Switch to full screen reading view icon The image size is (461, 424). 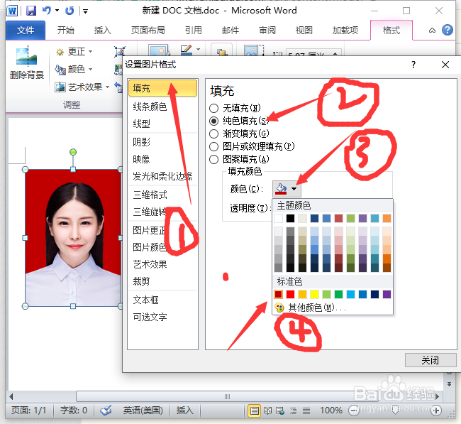pyautogui.click(x=267, y=411)
